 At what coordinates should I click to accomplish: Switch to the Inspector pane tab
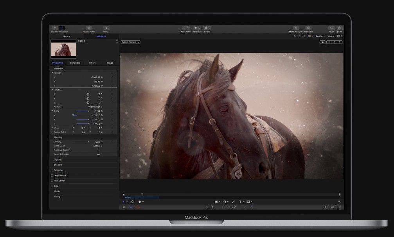[x=101, y=36]
